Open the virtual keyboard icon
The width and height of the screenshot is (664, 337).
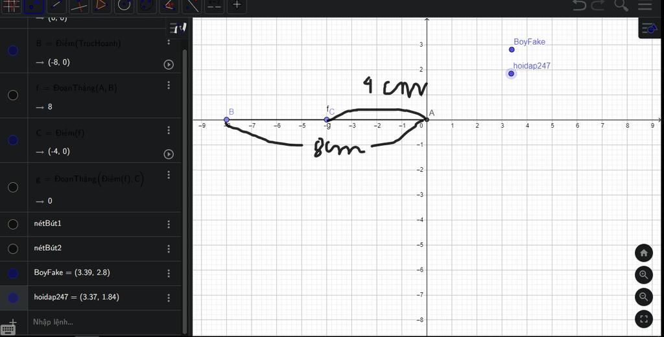(8, 330)
